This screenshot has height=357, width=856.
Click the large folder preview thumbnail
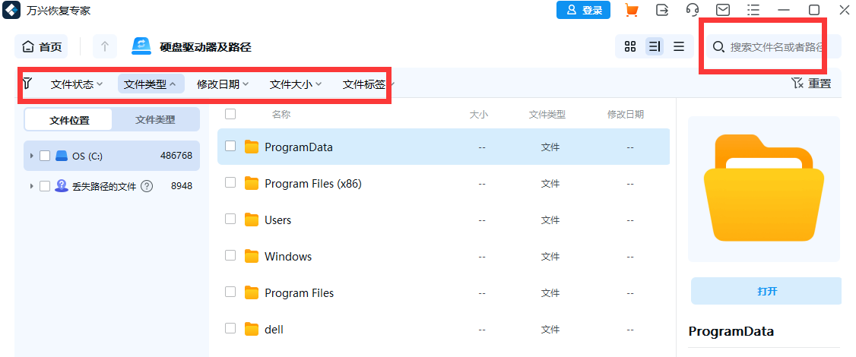point(764,188)
